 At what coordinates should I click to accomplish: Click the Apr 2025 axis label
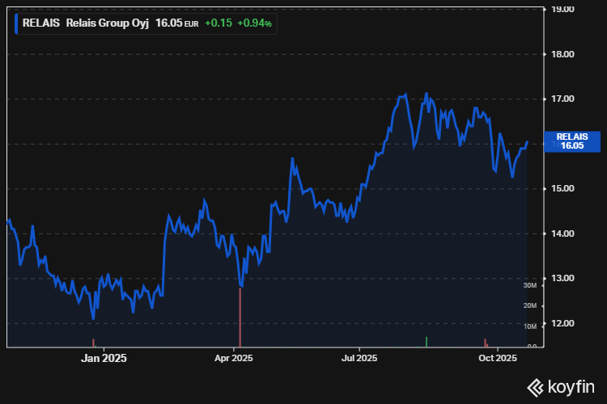233,359
